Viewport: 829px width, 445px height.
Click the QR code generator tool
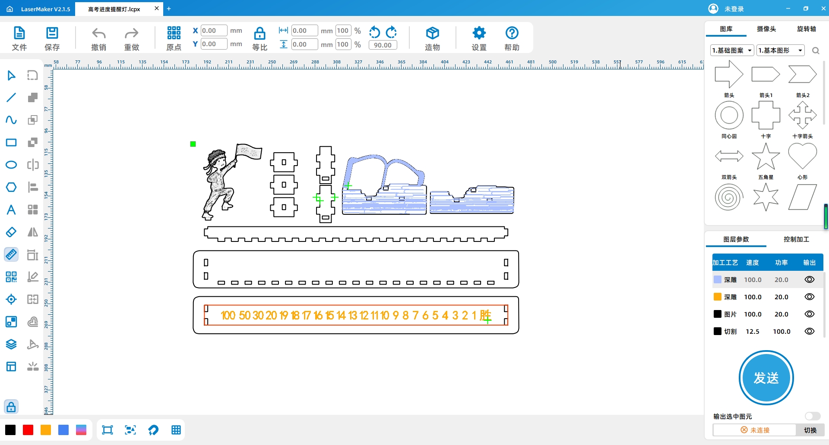click(x=11, y=277)
